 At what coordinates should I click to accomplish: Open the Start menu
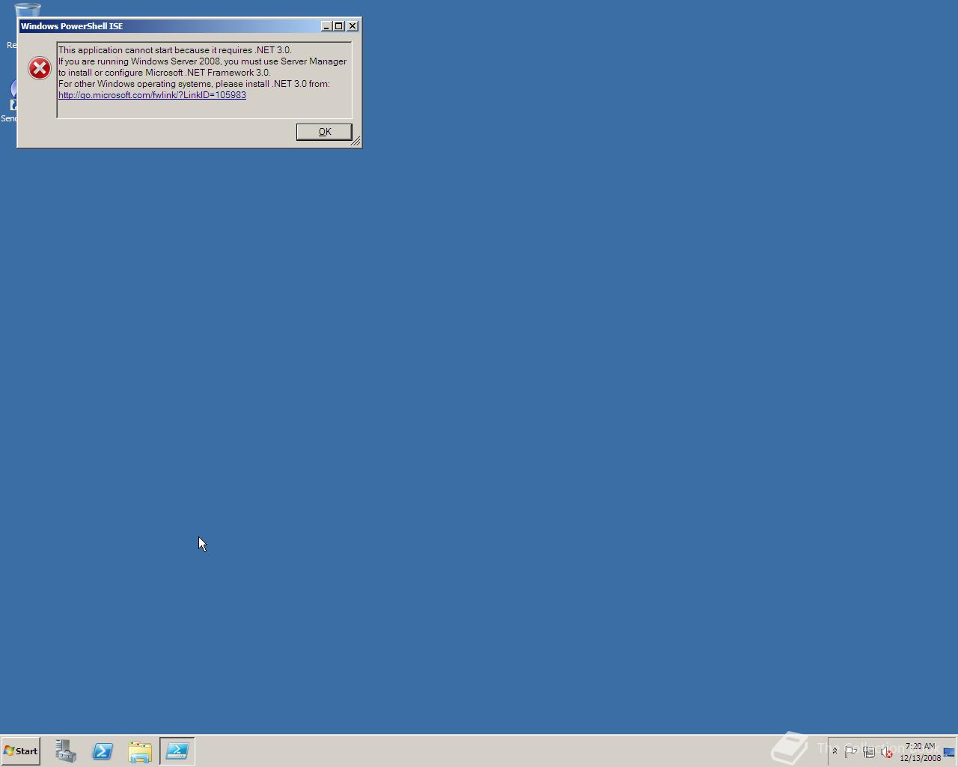(20, 751)
